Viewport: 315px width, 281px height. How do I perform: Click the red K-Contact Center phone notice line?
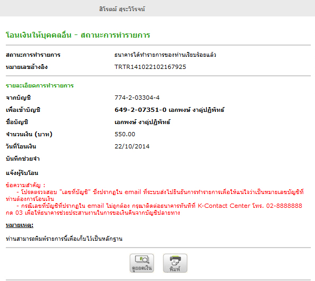[x=154, y=209]
